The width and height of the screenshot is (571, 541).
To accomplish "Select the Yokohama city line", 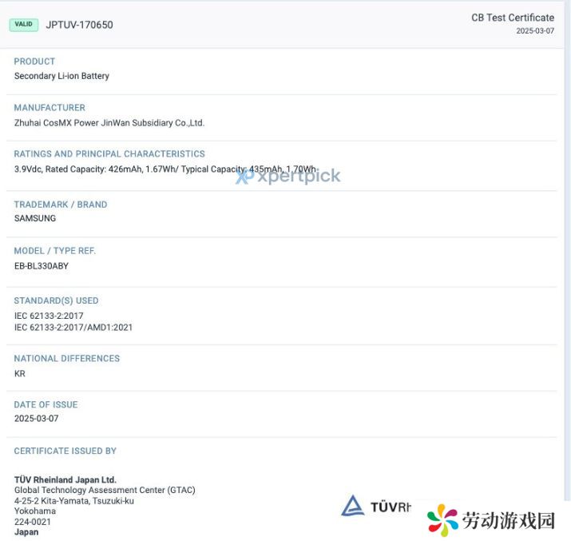I will 35,511.
